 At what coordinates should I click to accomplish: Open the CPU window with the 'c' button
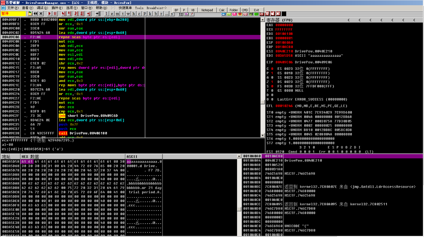coord(139,14)
